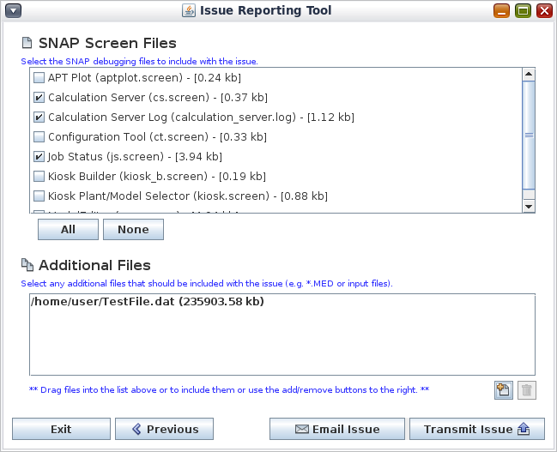Click the remove file trash icon

527,390
